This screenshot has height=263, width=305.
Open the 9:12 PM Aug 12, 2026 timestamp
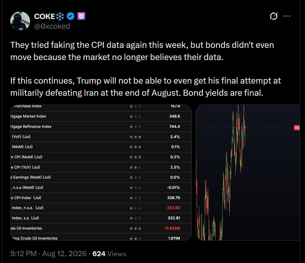click(48, 253)
